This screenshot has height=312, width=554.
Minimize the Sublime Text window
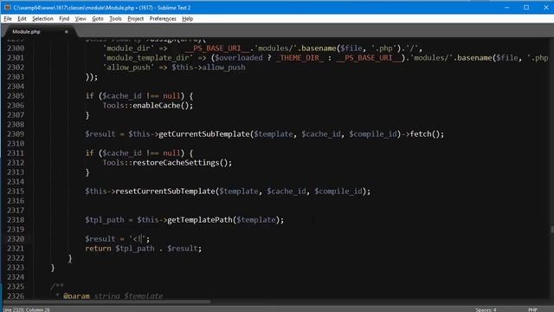pos(506,8)
